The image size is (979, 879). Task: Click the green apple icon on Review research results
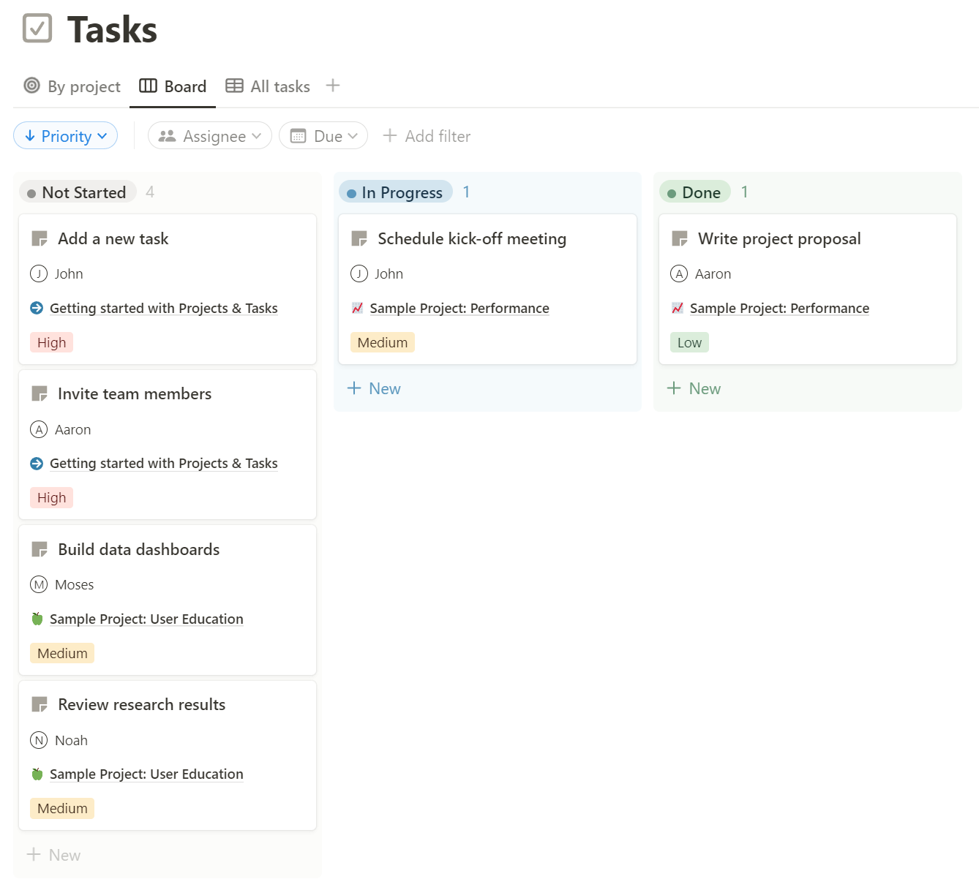click(x=37, y=774)
